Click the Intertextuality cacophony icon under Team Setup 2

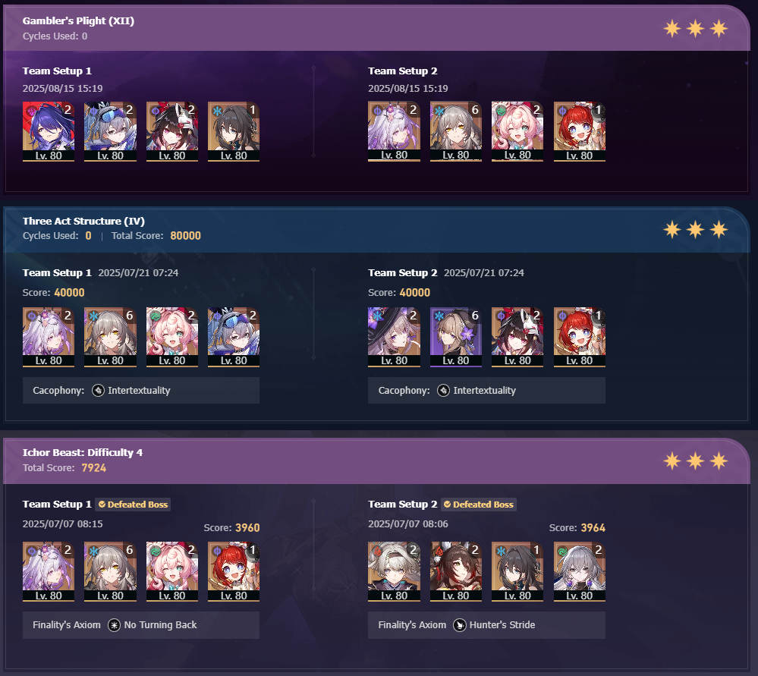pyautogui.click(x=443, y=390)
